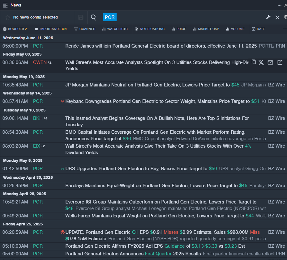Open the Date filter
This screenshot has height=260, width=287.
coord(259,29)
